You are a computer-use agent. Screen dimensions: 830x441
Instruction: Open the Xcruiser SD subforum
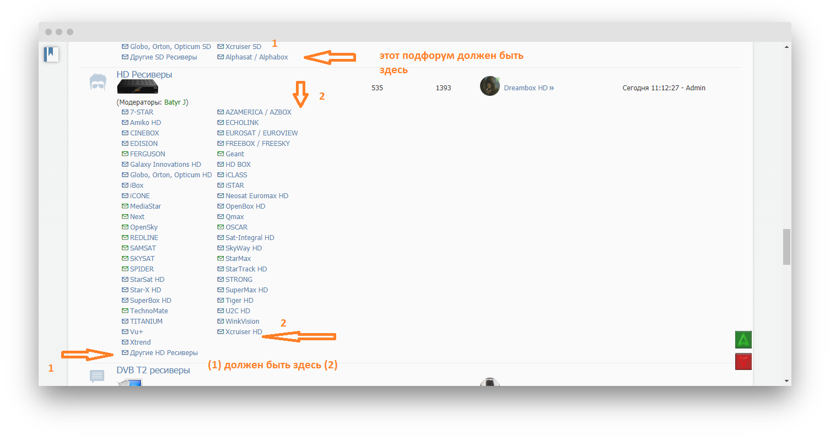243,47
